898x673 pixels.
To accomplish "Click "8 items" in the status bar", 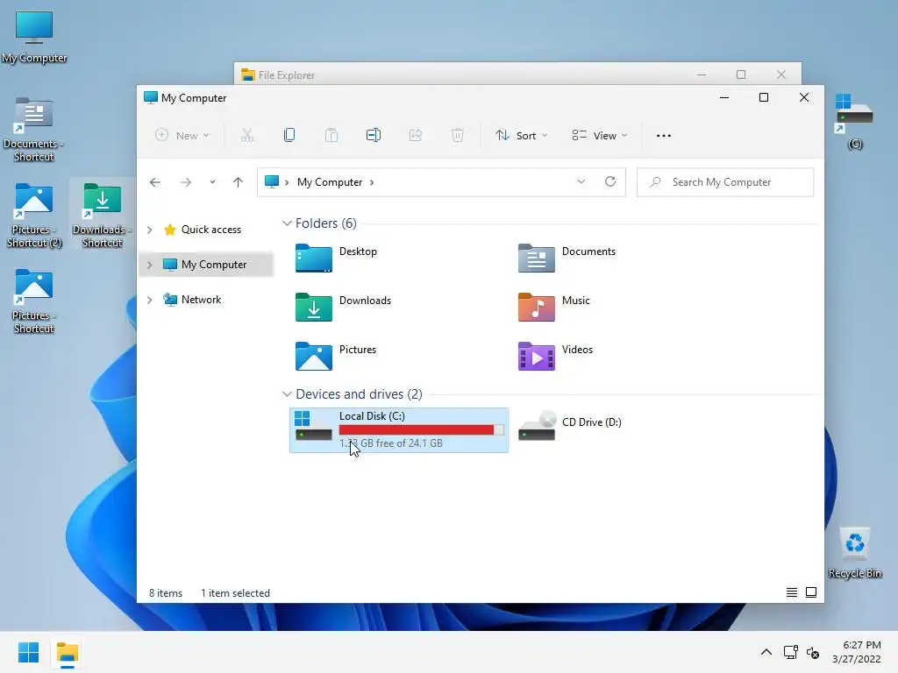I will pos(166,593).
